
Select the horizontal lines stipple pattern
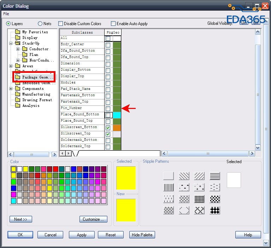tap(215, 176)
